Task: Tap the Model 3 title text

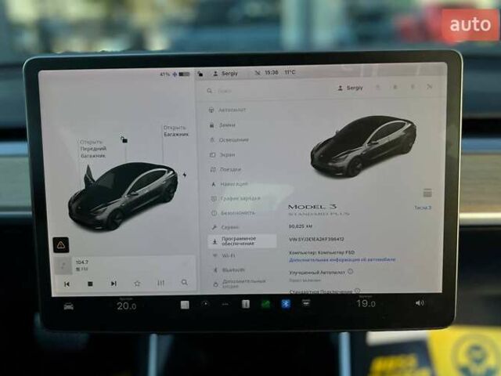Action: pyautogui.click(x=312, y=207)
